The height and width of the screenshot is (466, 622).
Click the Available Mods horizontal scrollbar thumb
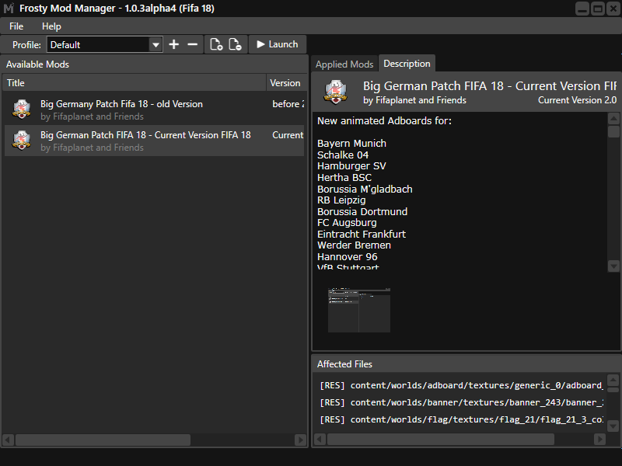pyautogui.click(x=103, y=440)
